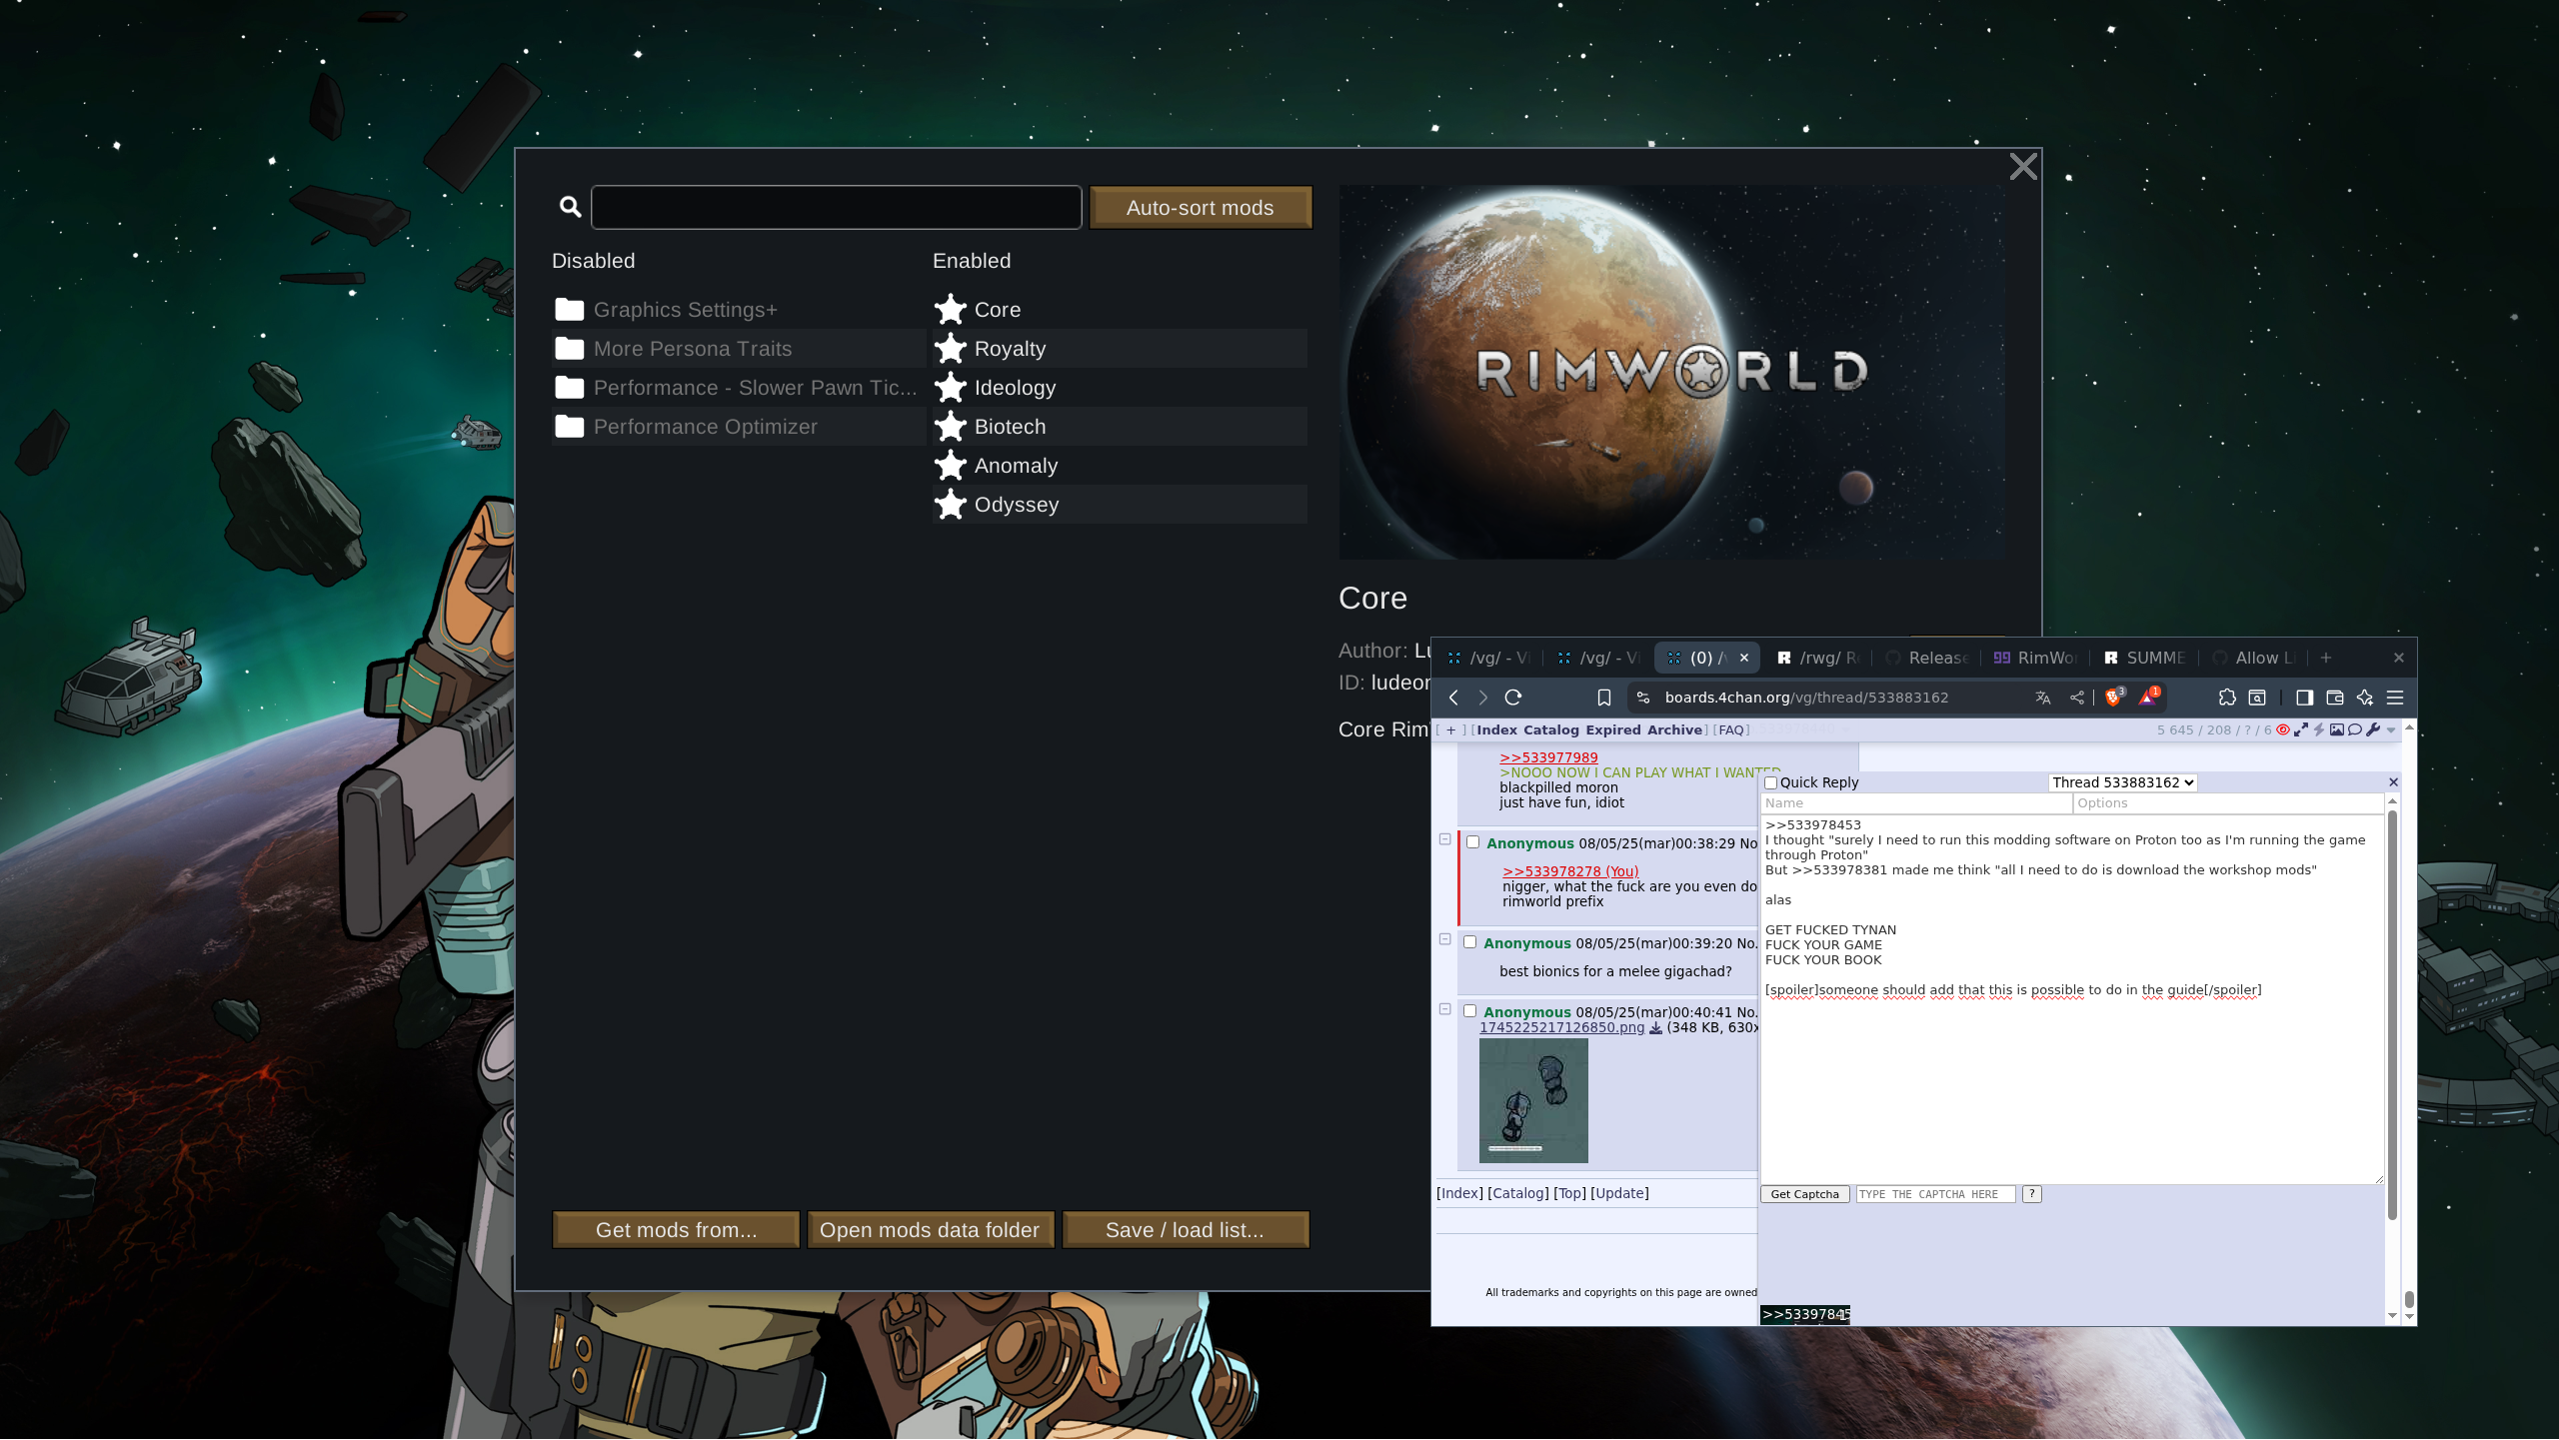Viewport: 2559px width, 1440px height.
Task: Click the Get Captcha button
Action: tap(1804, 1194)
